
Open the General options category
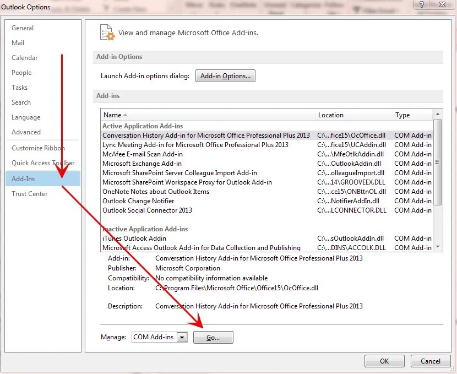click(23, 28)
